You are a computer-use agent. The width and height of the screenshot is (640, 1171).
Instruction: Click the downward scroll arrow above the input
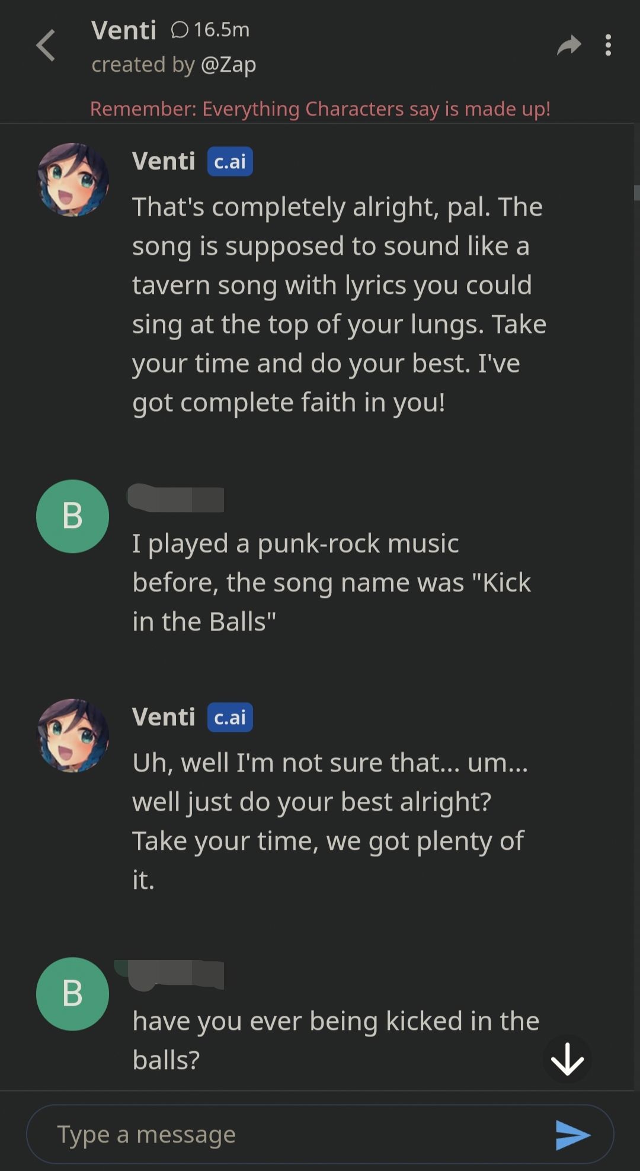[567, 1059]
